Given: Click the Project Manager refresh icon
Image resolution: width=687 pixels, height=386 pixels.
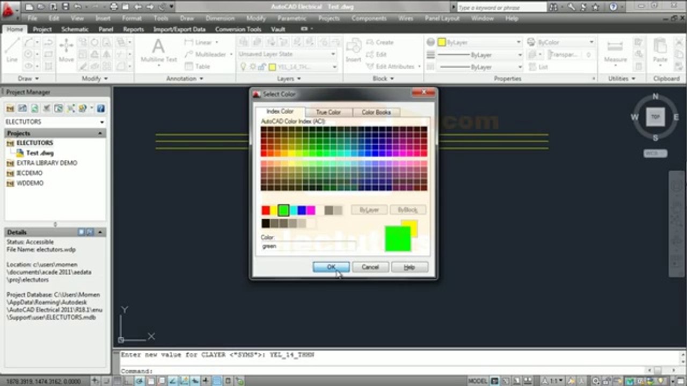Looking at the screenshot, I should pyautogui.click(x=34, y=108).
